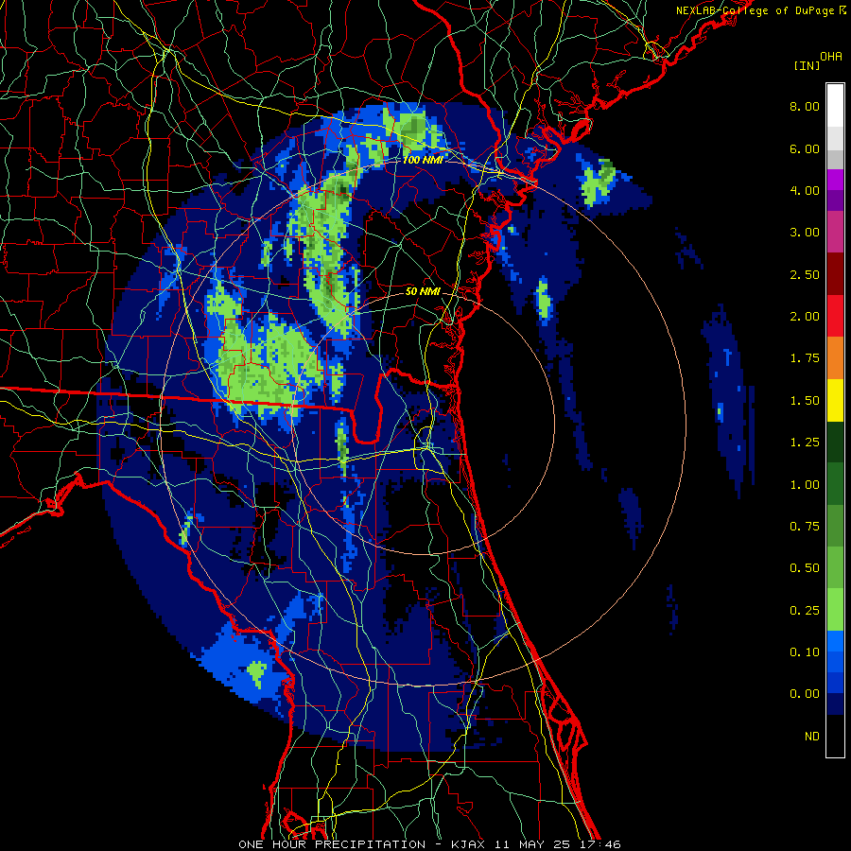Click the 0.50 legend value
This screenshot has height=851, width=851.
coord(805,568)
